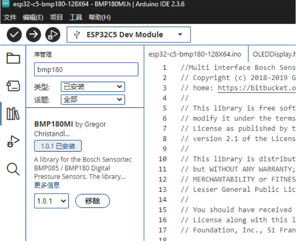Open the 工具 menu
This screenshot has height=249, width=296.
click(x=76, y=18)
